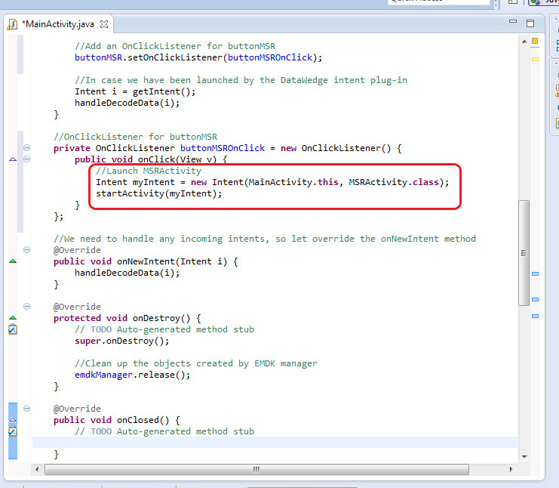Screen dimensions: 559x488
Task: Fold the onNewIntent method
Action: pos(27,250)
